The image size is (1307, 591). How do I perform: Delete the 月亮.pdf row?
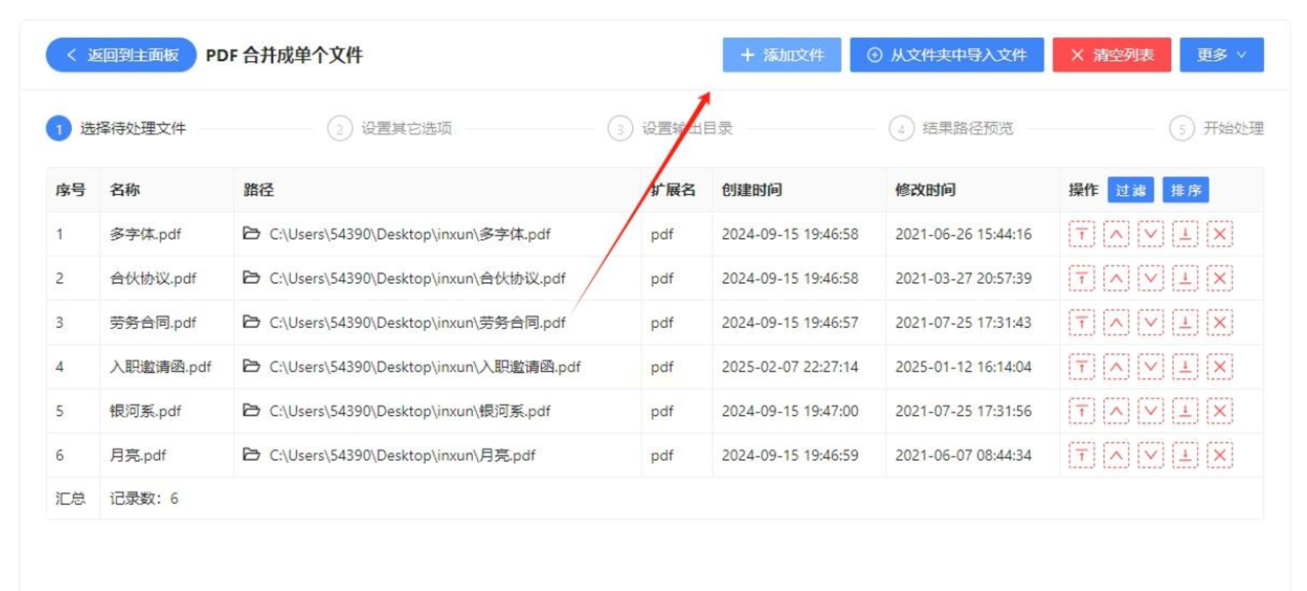point(1219,455)
